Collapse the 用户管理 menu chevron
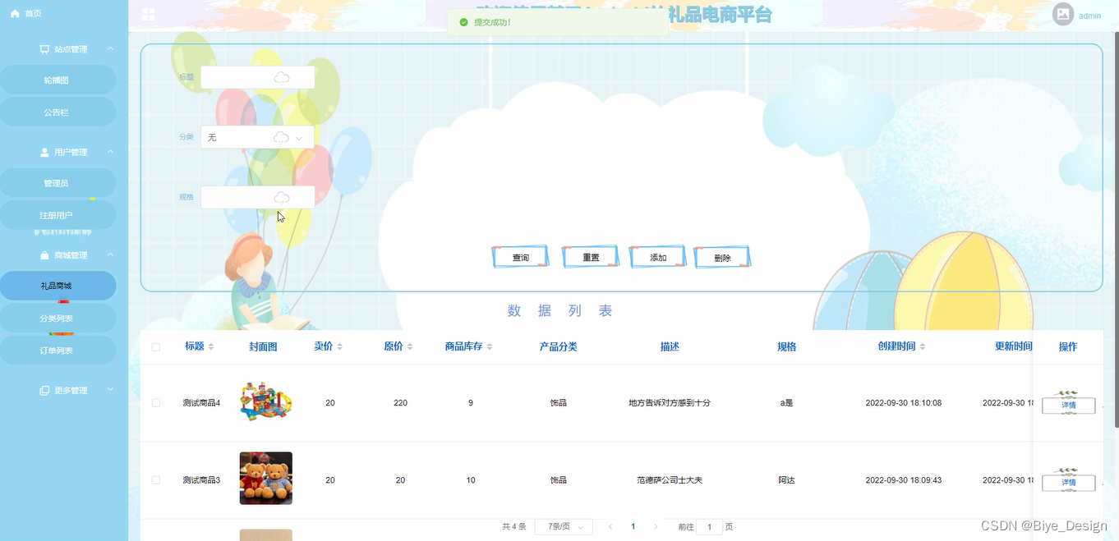The width and height of the screenshot is (1119, 541). pos(110,152)
